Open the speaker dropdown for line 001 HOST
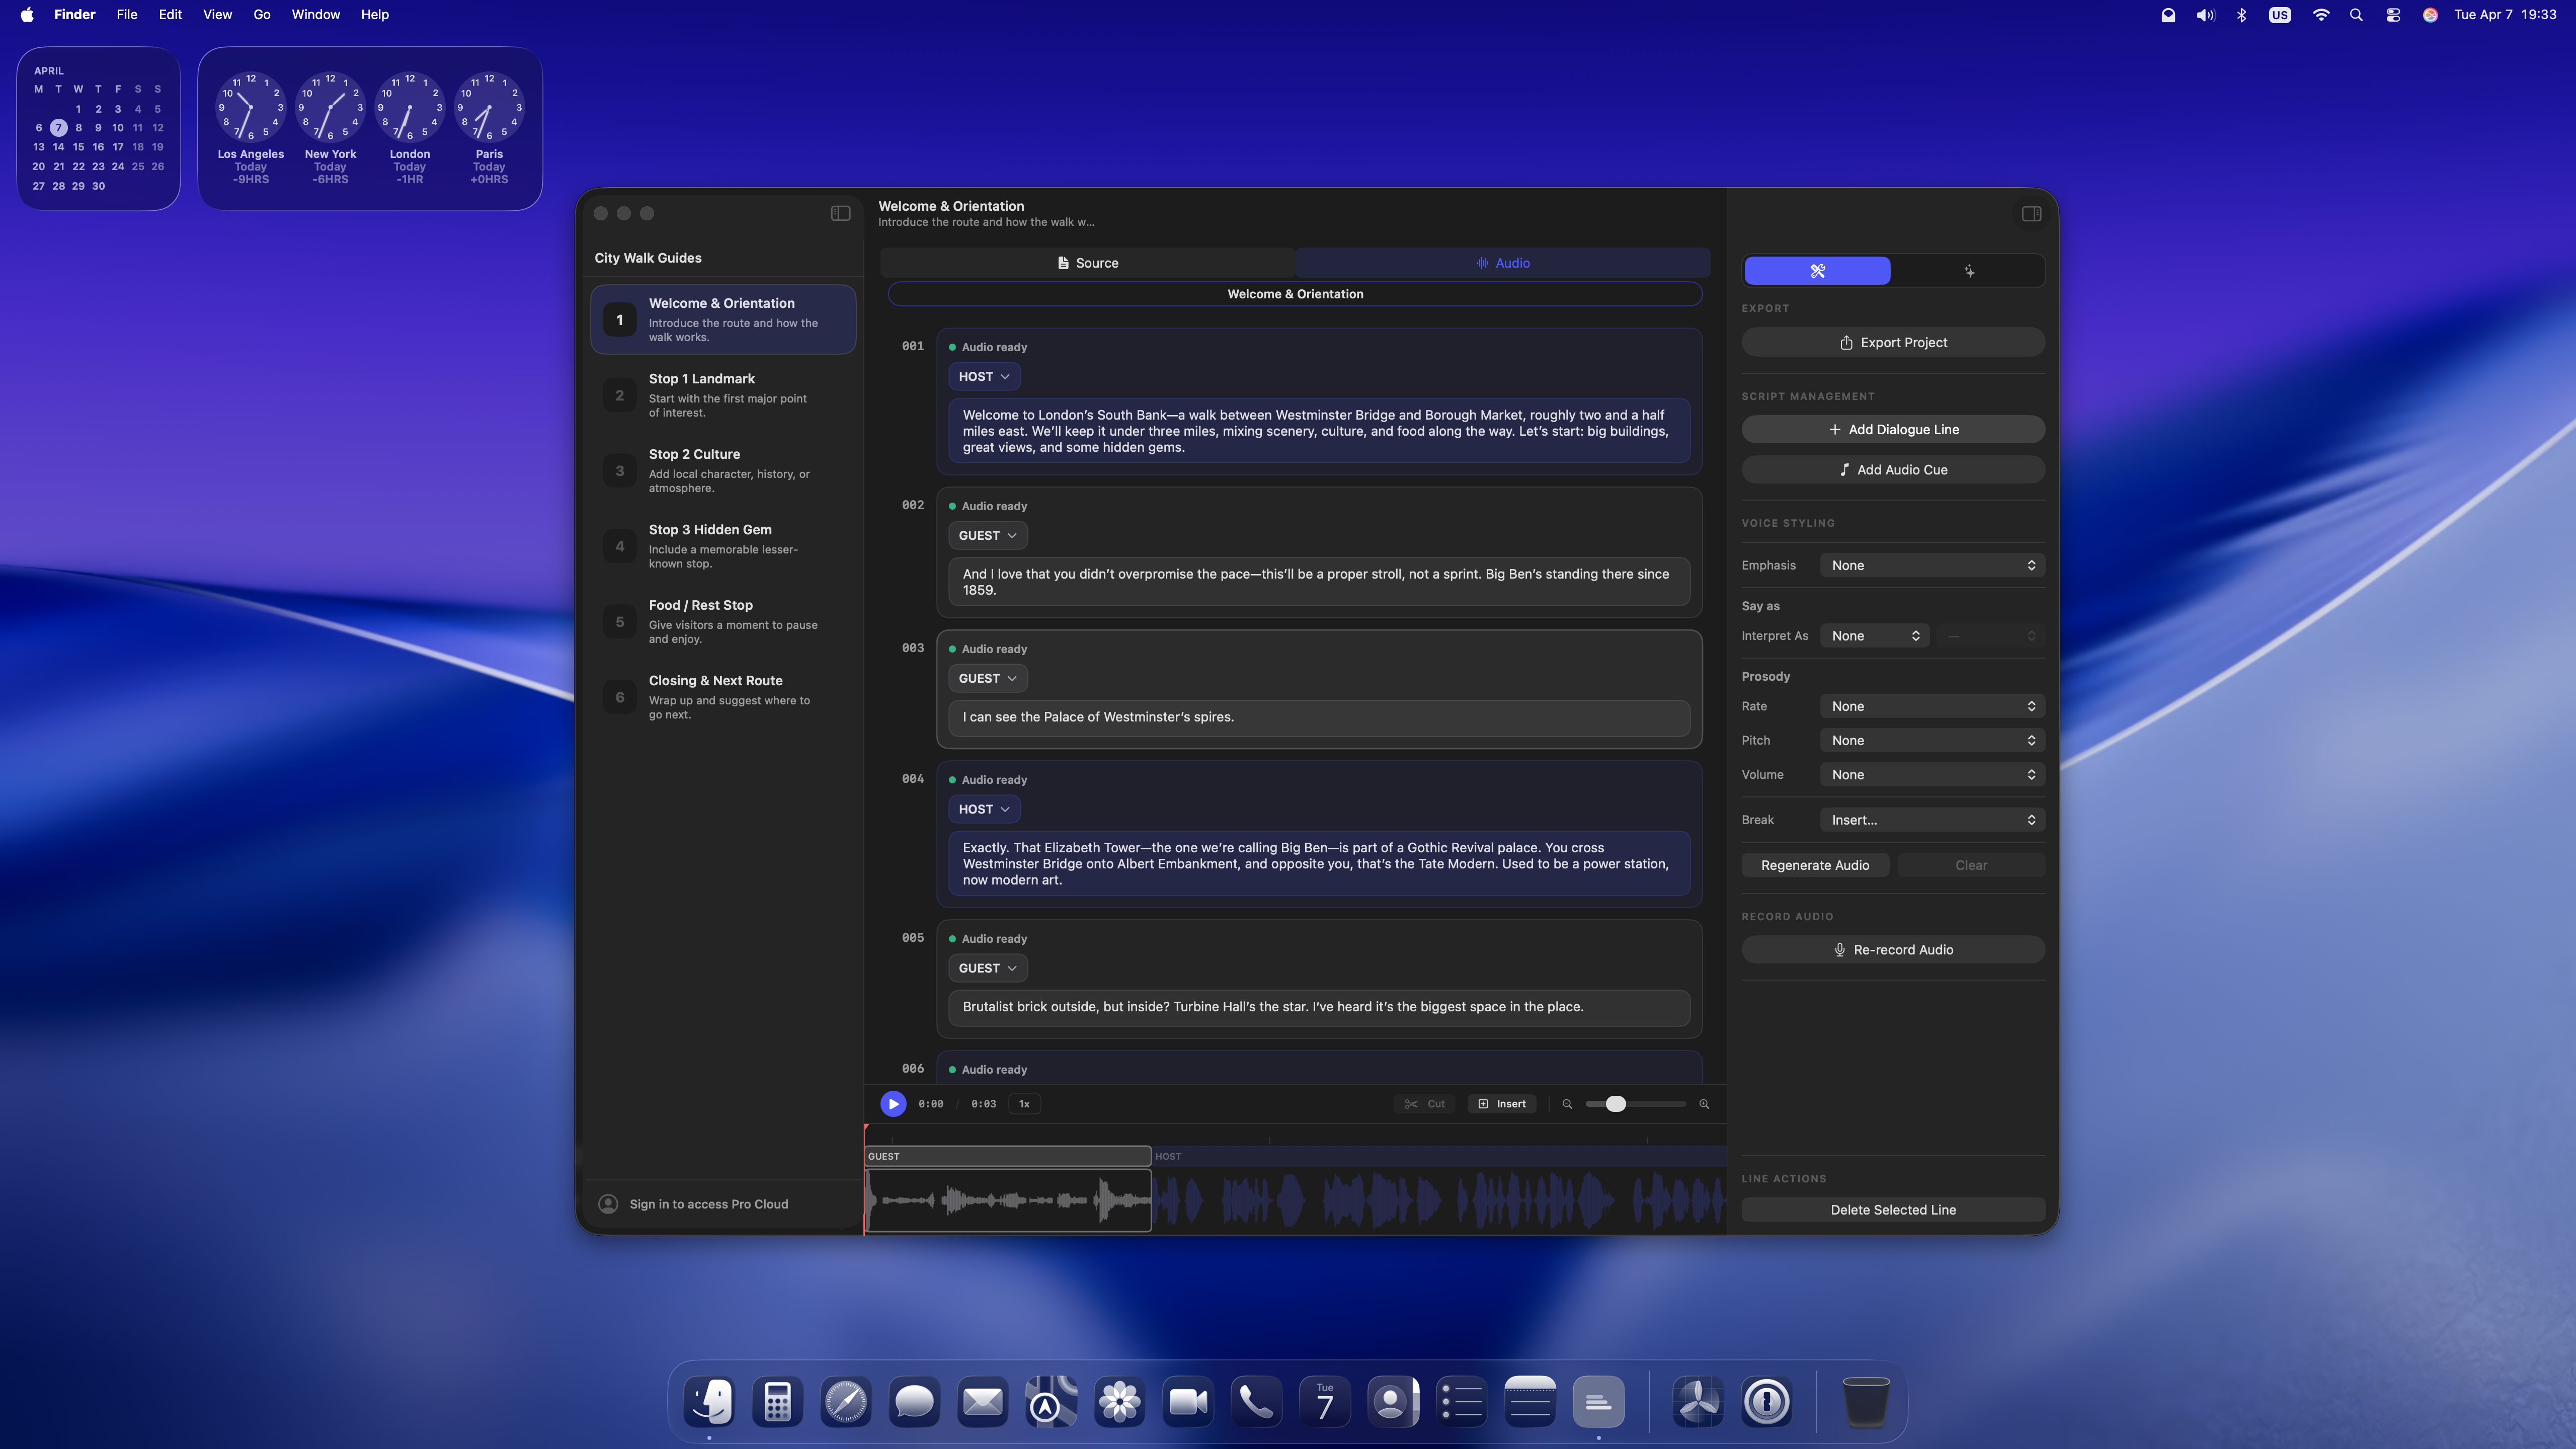Image resolution: width=2576 pixels, height=1449 pixels. (984, 376)
